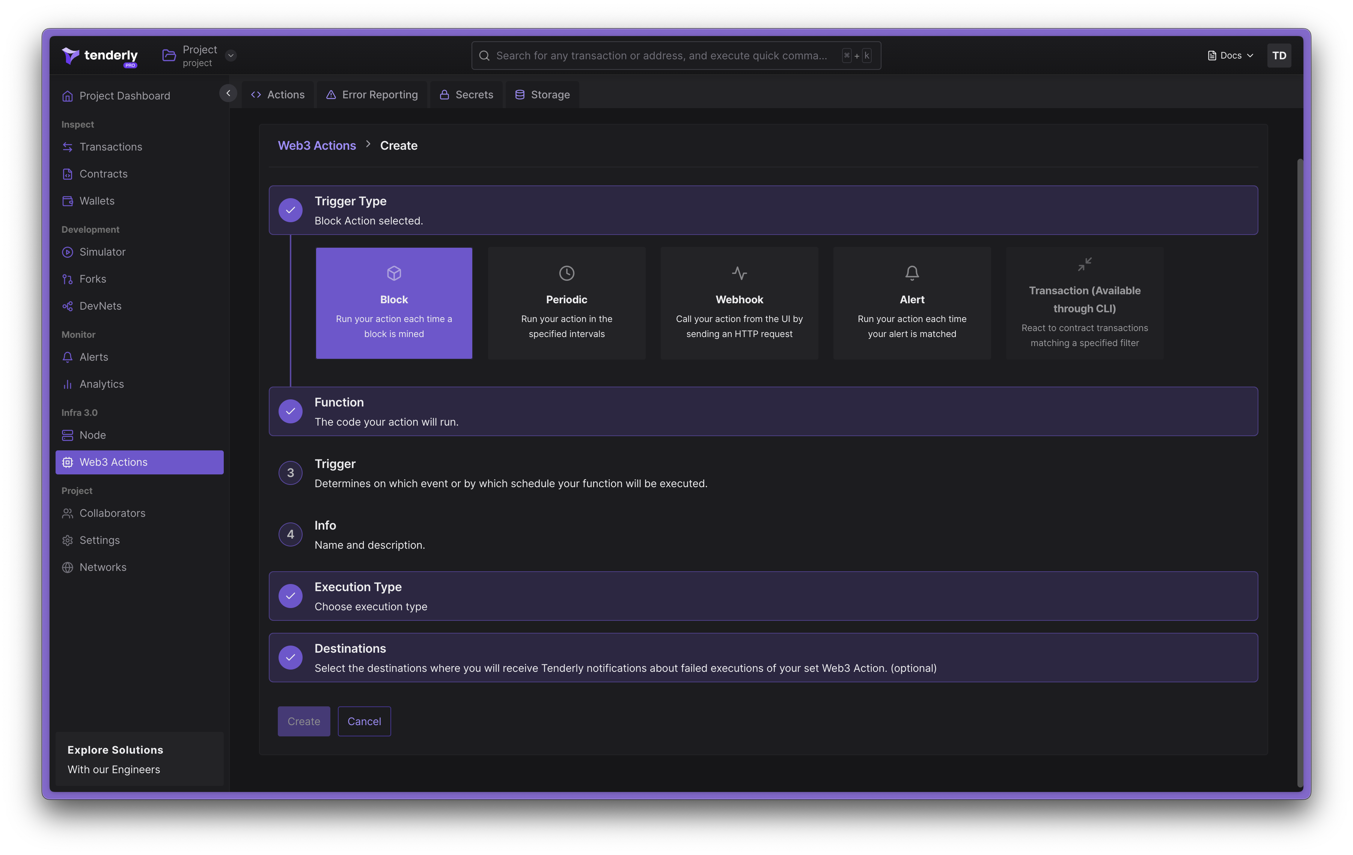Go back via Web3 Actions breadcrumb link
This screenshot has height=855, width=1353.
click(317, 146)
